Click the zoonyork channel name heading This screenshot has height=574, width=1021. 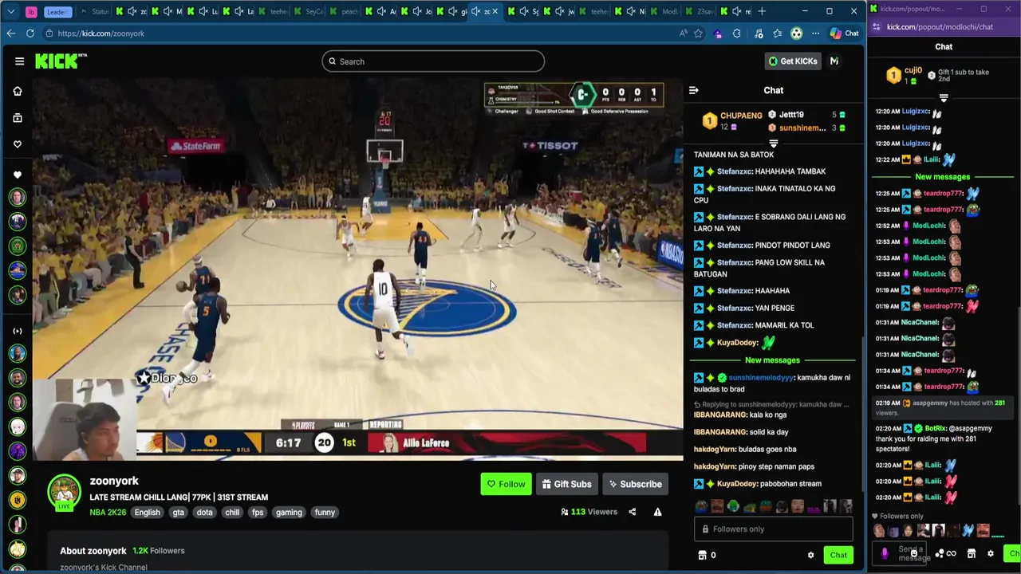[114, 481]
